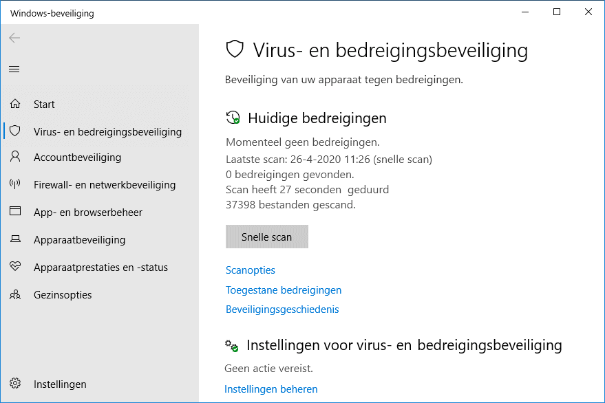Toggle the hamburger navigation menu icon
Image resolution: width=605 pixels, height=403 pixels.
point(14,69)
